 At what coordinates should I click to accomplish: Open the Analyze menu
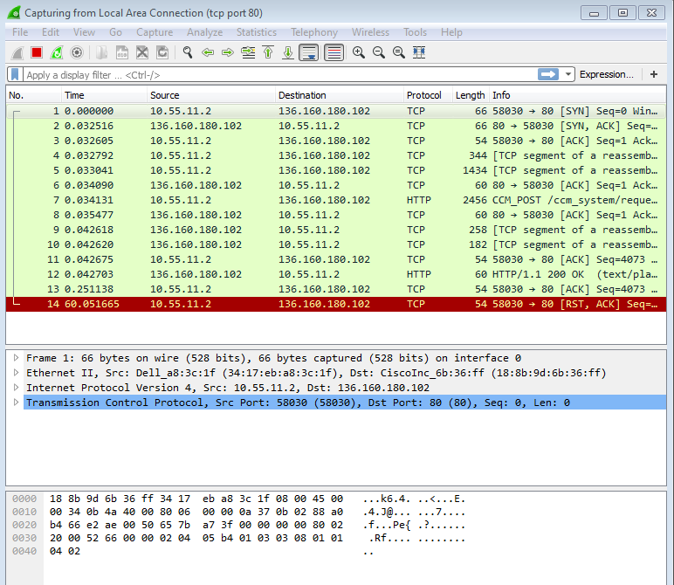click(204, 32)
